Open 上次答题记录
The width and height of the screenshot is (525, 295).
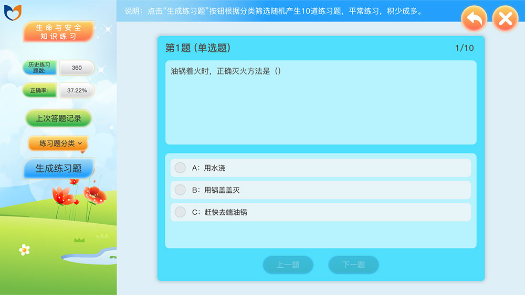point(59,118)
